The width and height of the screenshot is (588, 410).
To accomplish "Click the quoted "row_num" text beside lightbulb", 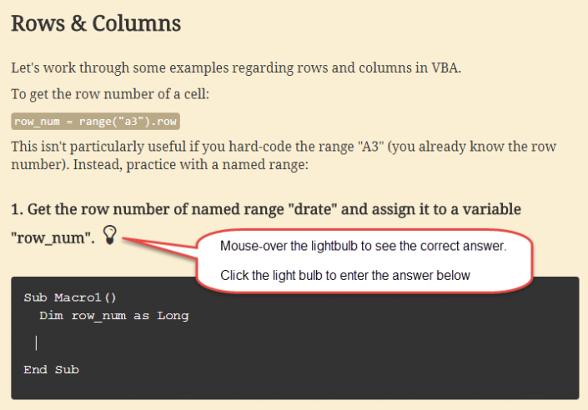I will pos(53,237).
